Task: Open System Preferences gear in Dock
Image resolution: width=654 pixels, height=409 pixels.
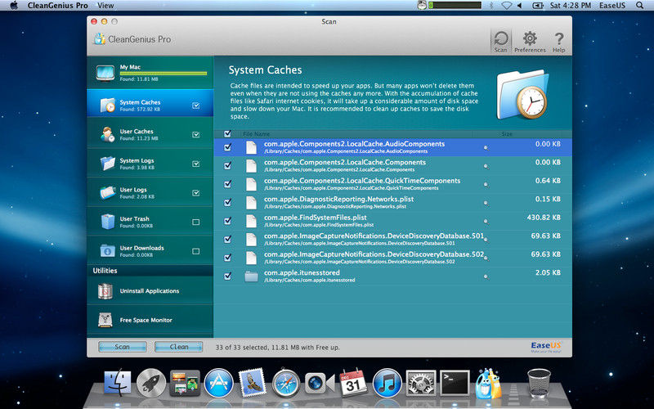Action: (421, 383)
